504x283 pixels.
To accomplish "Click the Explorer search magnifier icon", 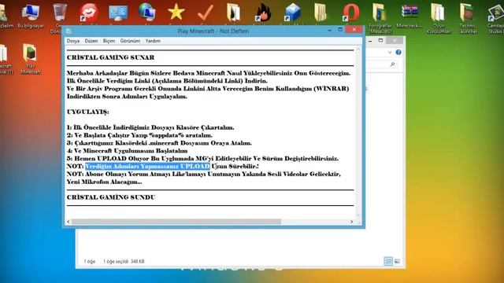I will coord(392,64).
